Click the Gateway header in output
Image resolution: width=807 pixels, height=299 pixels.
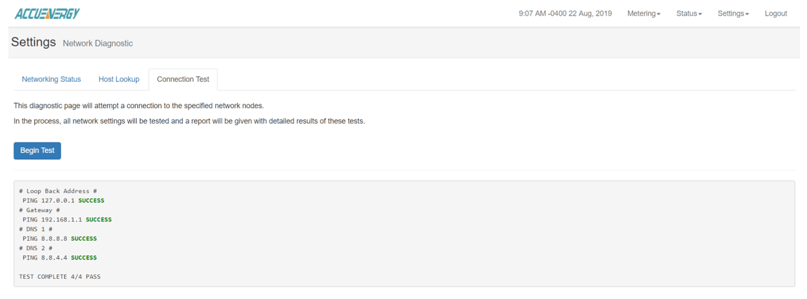pos(39,210)
